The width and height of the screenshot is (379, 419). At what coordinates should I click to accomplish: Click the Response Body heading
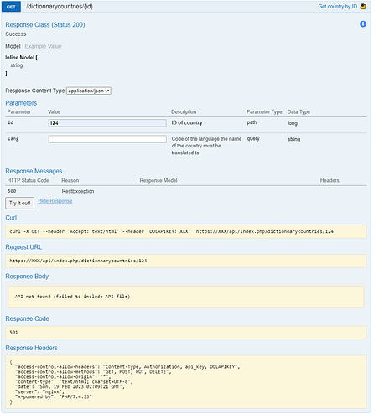(x=27, y=277)
